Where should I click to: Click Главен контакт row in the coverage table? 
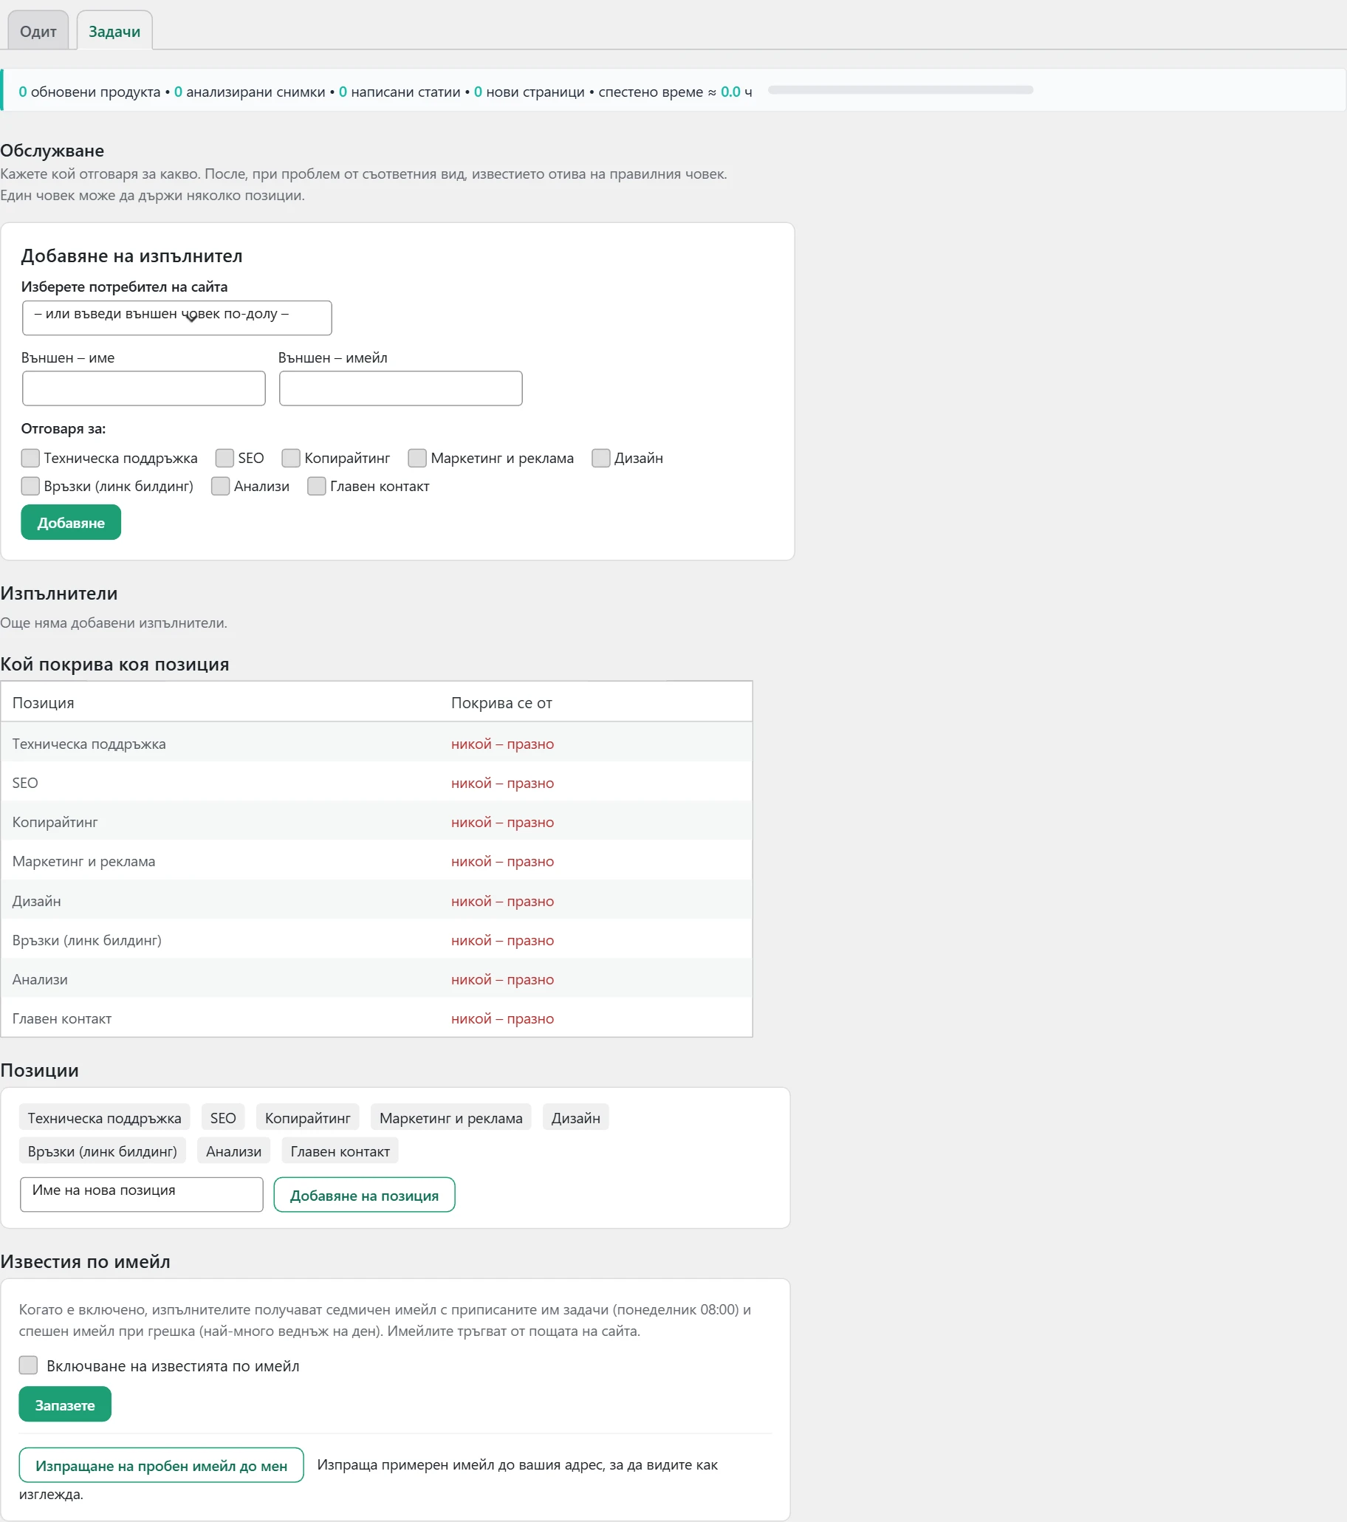pos(377,1018)
